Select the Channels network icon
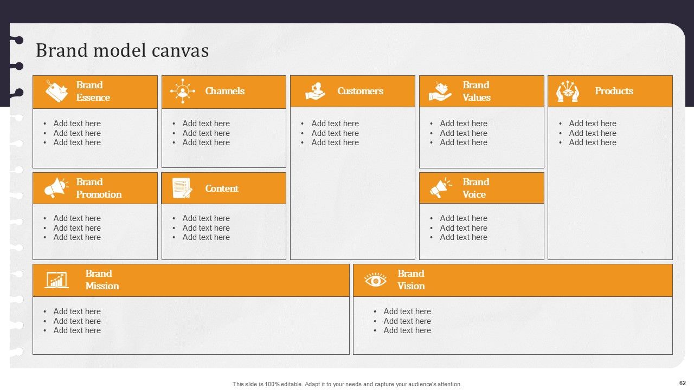 pyautogui.click(x=183, y=91)
